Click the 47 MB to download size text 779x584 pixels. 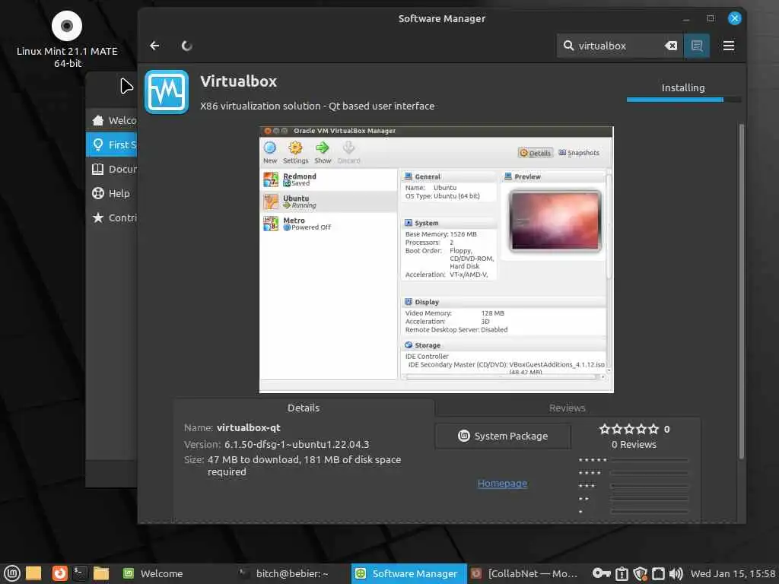click(304, 465)
